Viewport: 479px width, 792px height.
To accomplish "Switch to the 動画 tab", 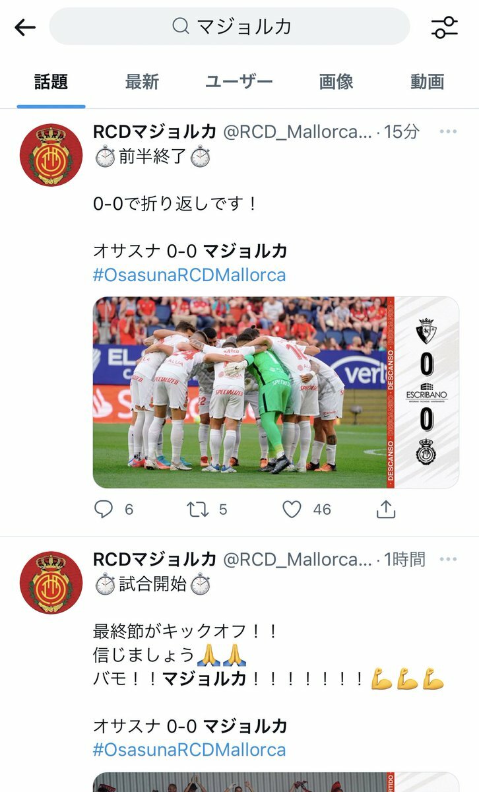I will point(428,82).
